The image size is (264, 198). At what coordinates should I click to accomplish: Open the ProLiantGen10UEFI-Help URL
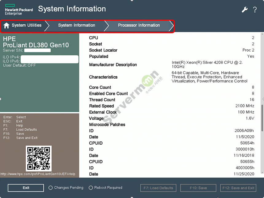click(x=38, y=174)
